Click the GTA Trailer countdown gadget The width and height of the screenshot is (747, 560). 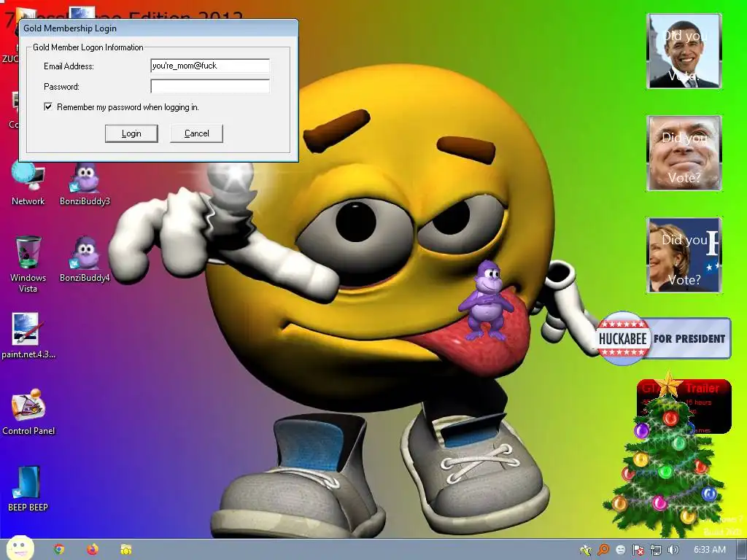tap(684, 405)
